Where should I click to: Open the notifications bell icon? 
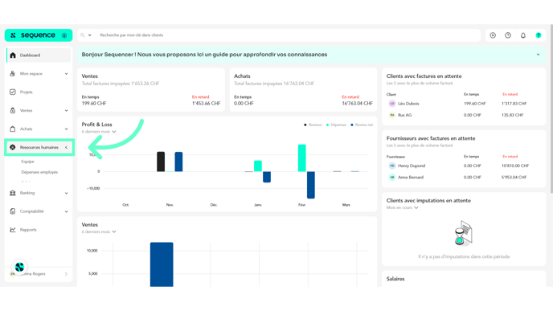(523, 35)
